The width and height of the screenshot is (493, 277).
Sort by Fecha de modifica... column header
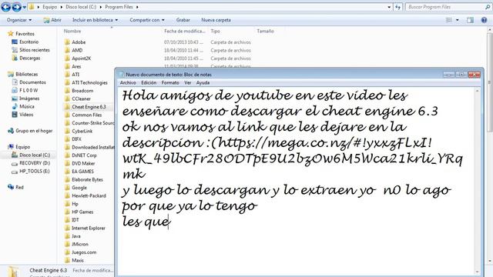185,31
